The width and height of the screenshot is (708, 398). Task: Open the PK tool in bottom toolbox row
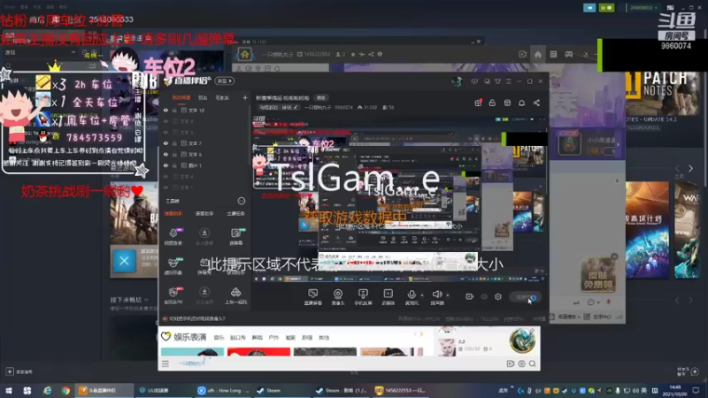tap(173, 295)
